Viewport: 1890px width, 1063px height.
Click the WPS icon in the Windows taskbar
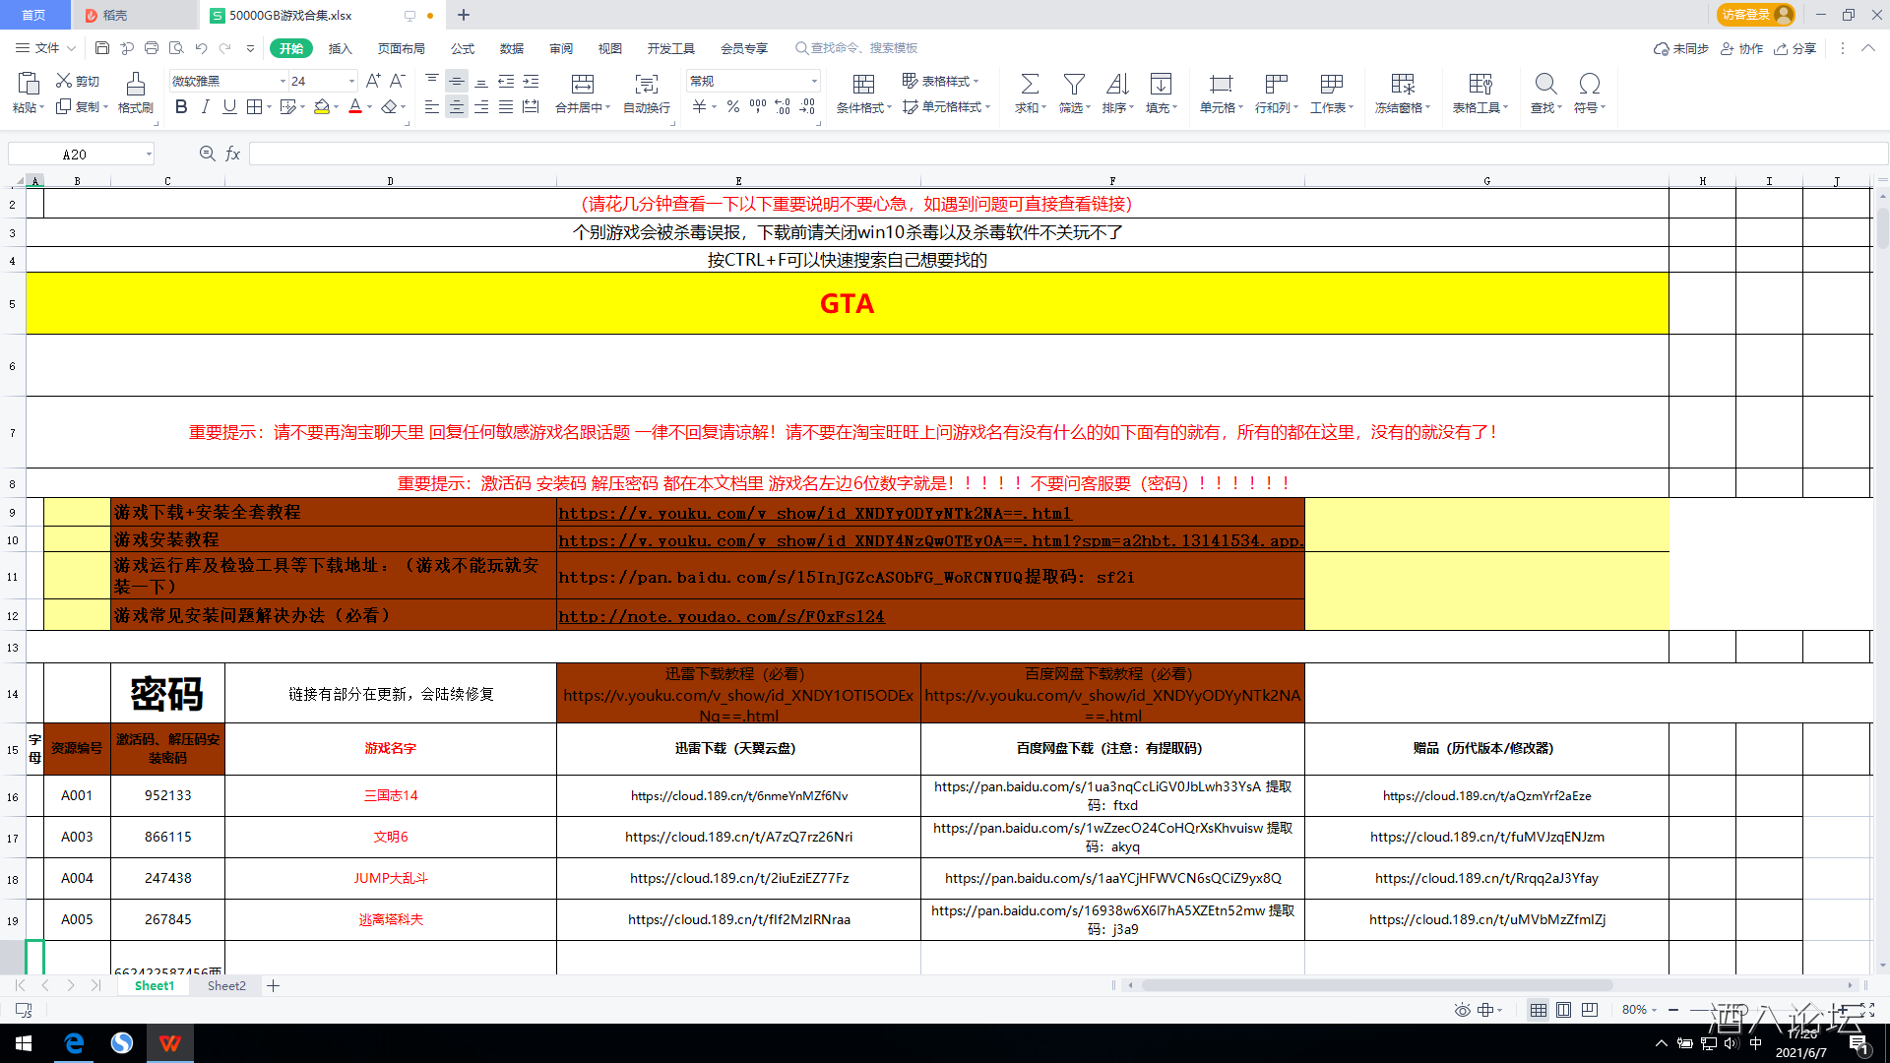coord(169,1043)
